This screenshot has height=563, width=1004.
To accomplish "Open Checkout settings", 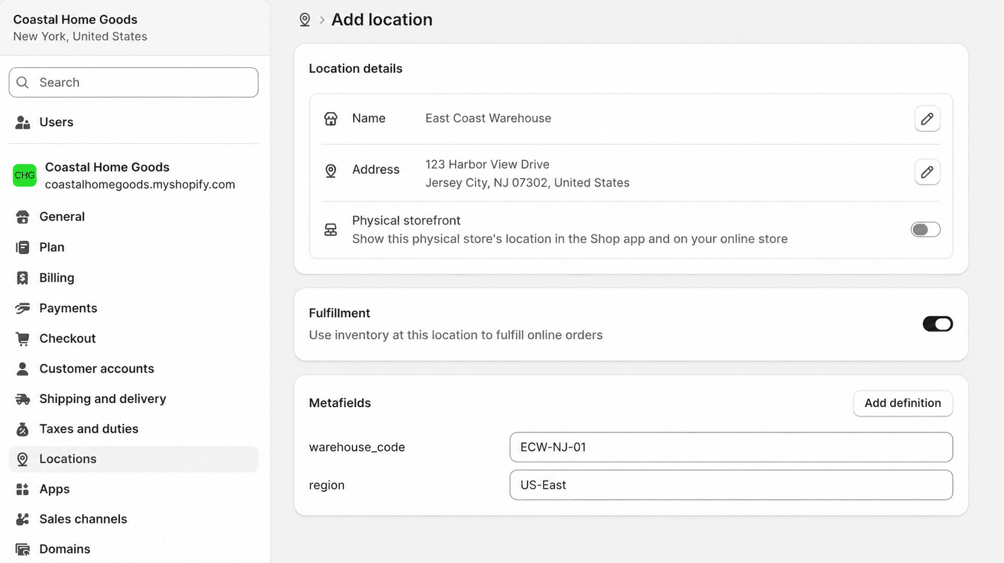I will (x=133, y=339).
